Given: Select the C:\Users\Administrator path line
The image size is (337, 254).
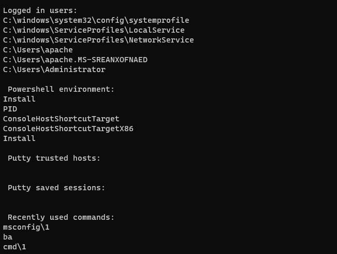Looking at the screenshot, I should click(54, 69).
